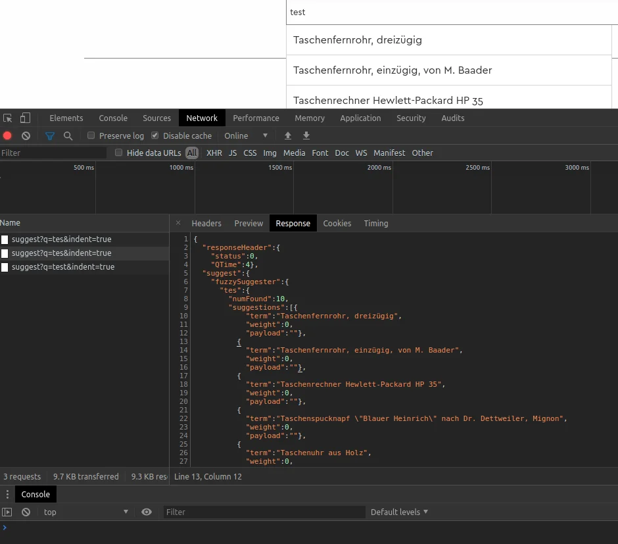Select the Response tab
Screen dimensions: 618x544
pos(293,223)
